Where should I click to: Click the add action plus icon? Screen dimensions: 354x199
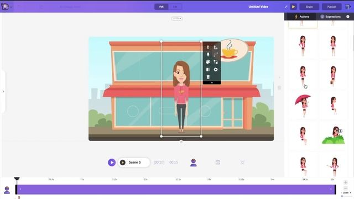tap(216, 47)
